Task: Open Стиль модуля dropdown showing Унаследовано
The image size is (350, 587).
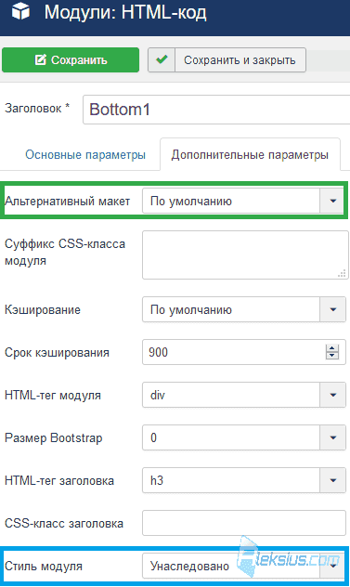Action: coord(244,566)
